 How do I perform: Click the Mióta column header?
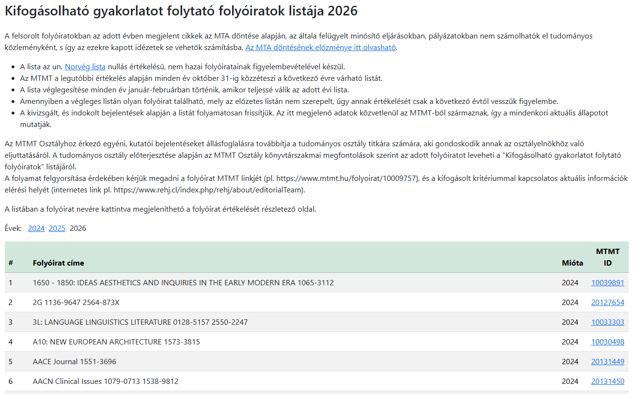(x=572, y=263)
